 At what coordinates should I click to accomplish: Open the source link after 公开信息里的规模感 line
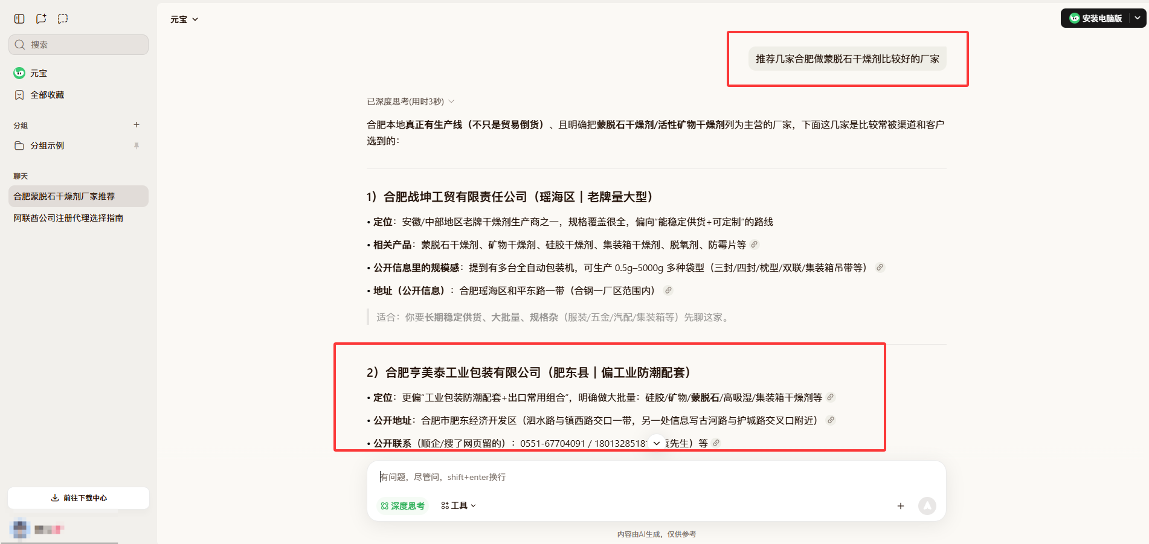coord(880,267)
